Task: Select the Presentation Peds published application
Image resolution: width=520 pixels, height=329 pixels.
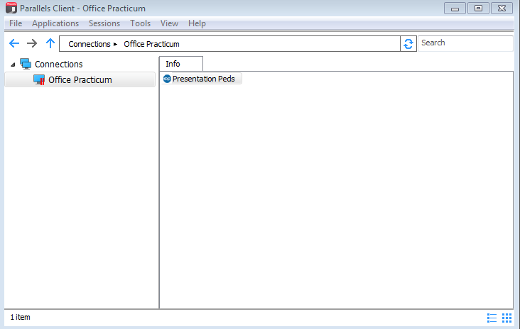Action: tap(202, 79)
